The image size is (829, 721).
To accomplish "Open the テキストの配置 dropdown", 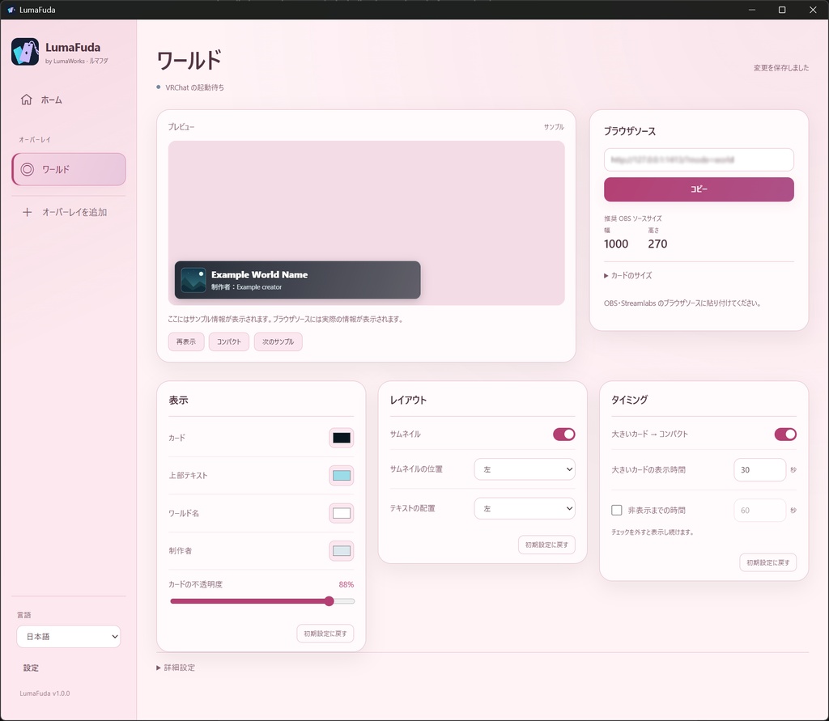I will click(x=525, y=508).
